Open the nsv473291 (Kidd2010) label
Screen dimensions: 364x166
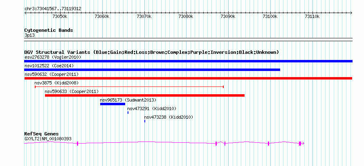click(x=152, y=108)
